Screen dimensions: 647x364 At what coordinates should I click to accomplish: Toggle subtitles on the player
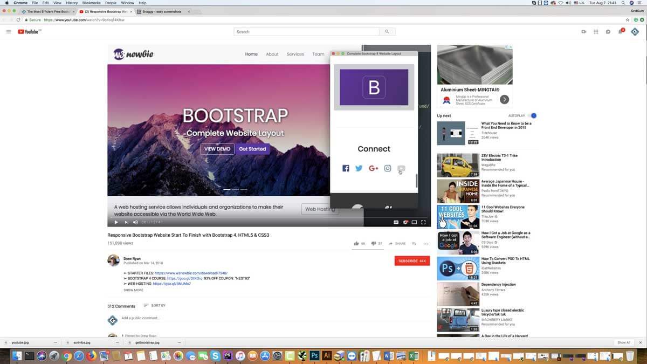pyautogui.click(x=396, y=222)
